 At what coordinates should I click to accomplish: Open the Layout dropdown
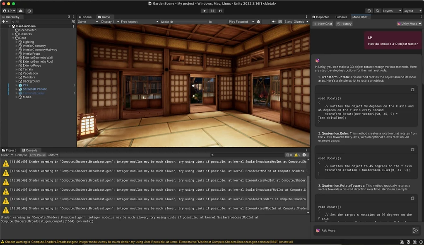[412, 11]
